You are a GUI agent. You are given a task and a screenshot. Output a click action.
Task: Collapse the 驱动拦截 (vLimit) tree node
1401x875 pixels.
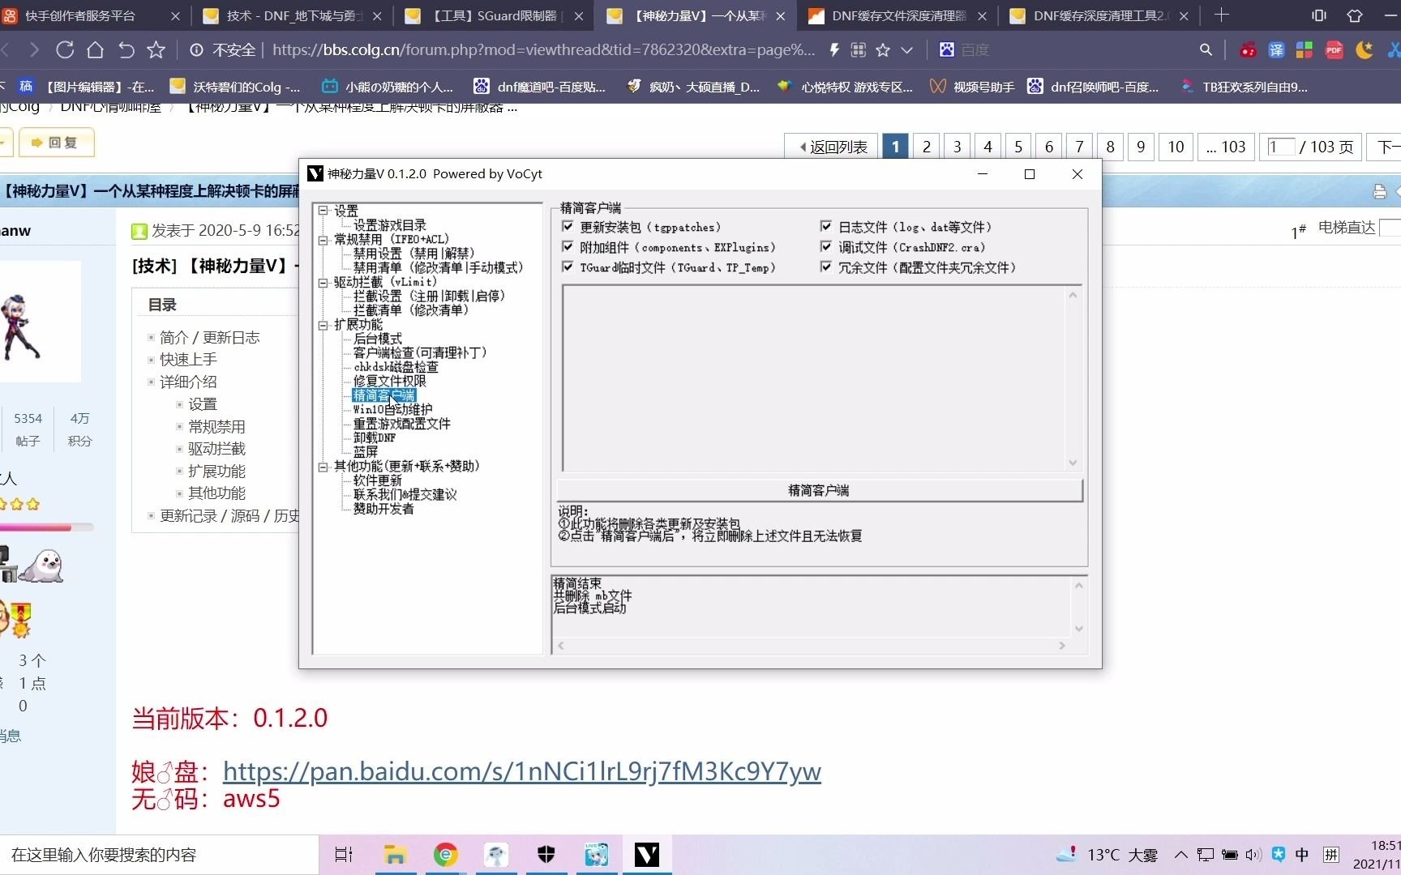[323, 283]
